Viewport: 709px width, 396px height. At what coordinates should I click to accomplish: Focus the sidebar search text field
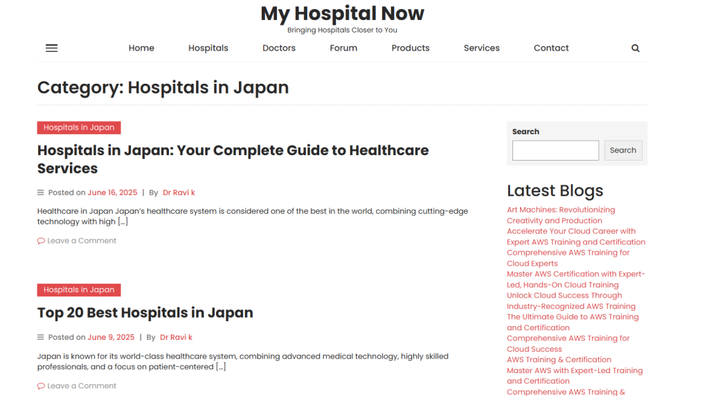click(555, 150)
